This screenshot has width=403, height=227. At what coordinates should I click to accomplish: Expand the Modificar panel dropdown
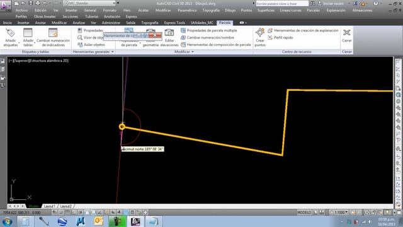coord(184,52)
